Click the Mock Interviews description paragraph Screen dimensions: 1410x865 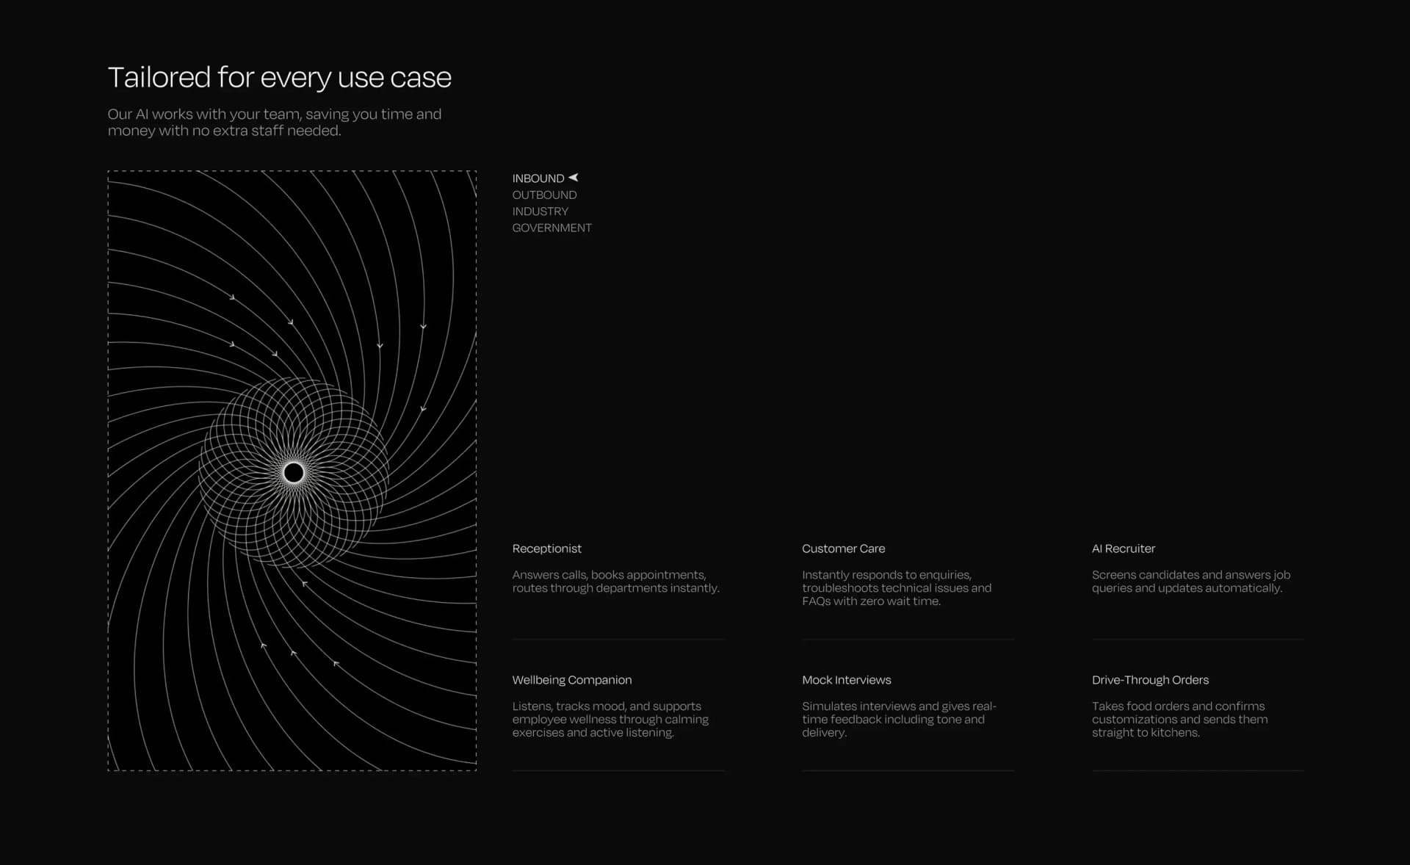coord(898,720)
